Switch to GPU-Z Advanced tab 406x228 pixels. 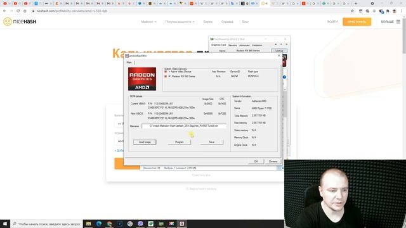[x=244, y=45]
